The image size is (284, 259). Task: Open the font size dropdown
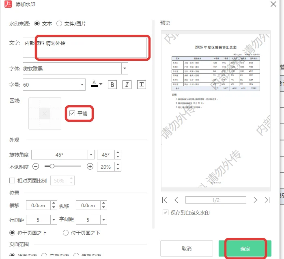point(82,85)
